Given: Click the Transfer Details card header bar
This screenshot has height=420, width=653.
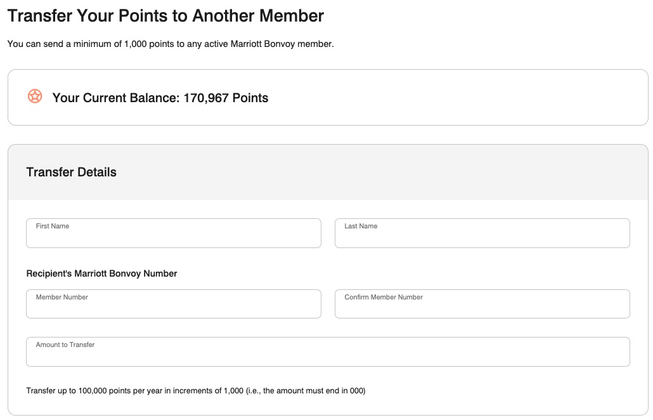Looking at the screenshot, I should tap(328, 172).
